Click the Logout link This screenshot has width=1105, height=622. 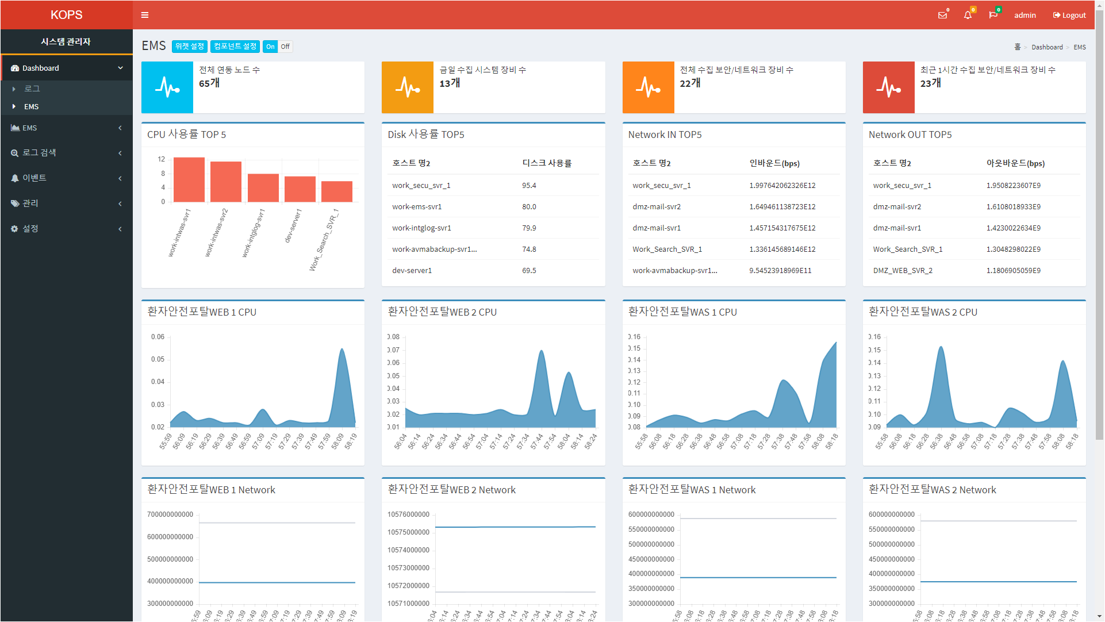click(x=1069, y=15)
